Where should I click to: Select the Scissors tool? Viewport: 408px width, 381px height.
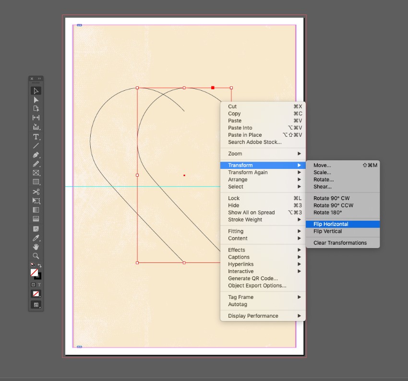pos(35,191)
